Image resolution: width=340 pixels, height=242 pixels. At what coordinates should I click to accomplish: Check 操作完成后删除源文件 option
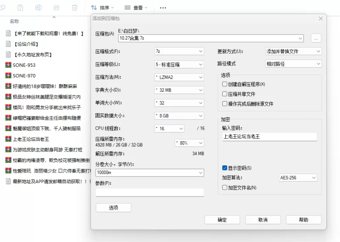click(225, 104)
